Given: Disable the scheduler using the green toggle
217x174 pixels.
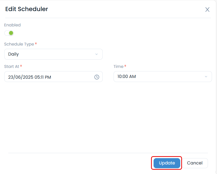Looking at the screenshot, I should coord(9,33).
